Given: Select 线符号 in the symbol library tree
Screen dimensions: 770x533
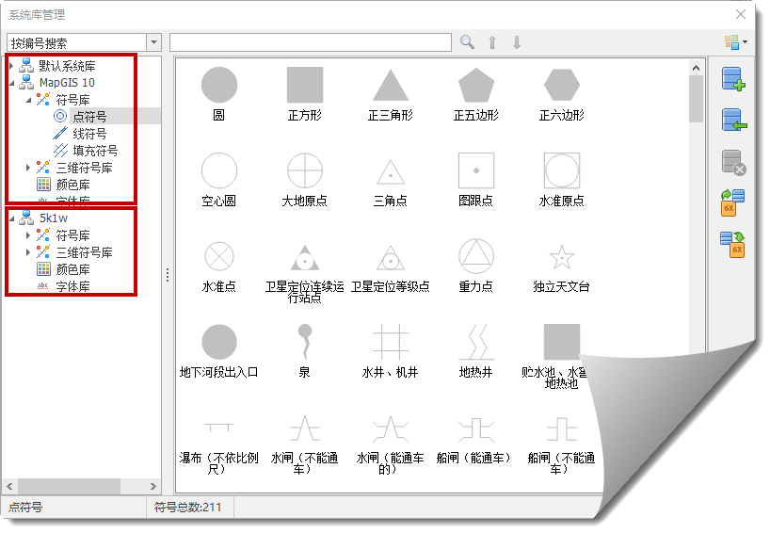Looking at the screenshot, I should 89,134.
